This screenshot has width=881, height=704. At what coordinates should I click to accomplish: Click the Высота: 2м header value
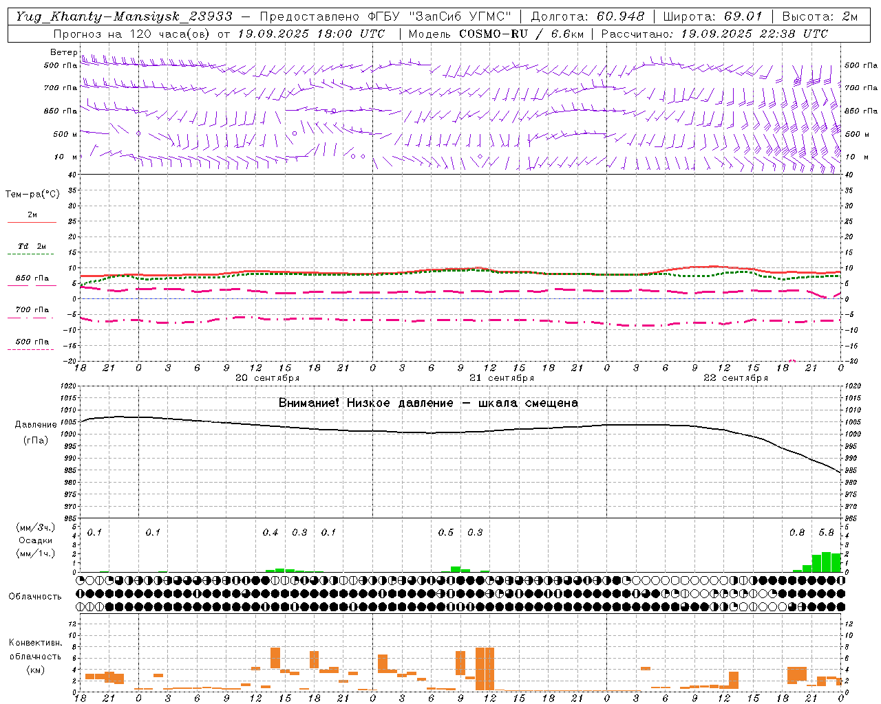pos(818,16)
